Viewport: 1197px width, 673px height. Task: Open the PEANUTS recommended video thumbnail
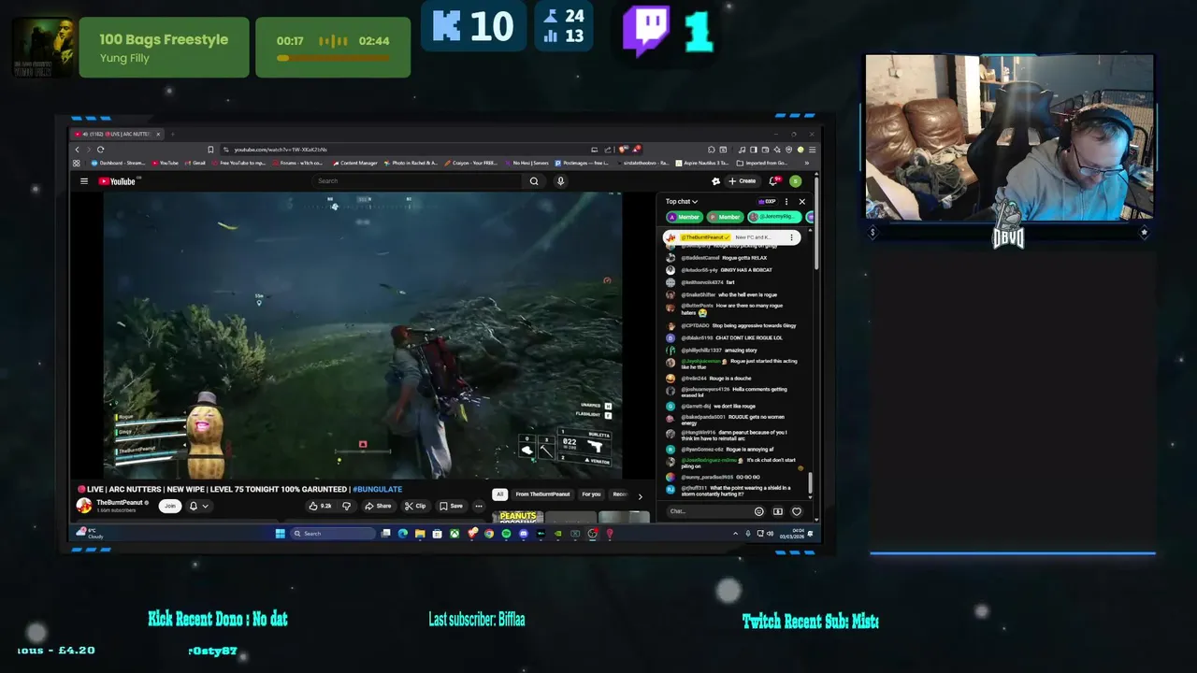[518, 517]
